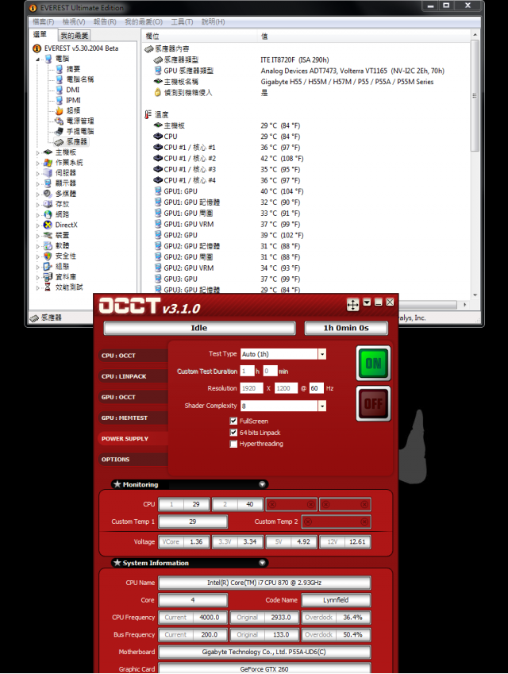The width and height of the screenshot is (508, 674).
Task: Open the Shader Complexity dropdown
Action: (x=322, y=406)
